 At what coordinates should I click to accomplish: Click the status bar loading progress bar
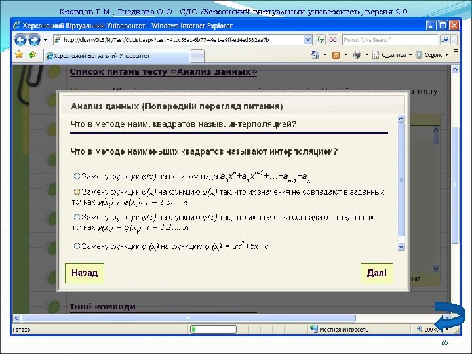point(213,330)
